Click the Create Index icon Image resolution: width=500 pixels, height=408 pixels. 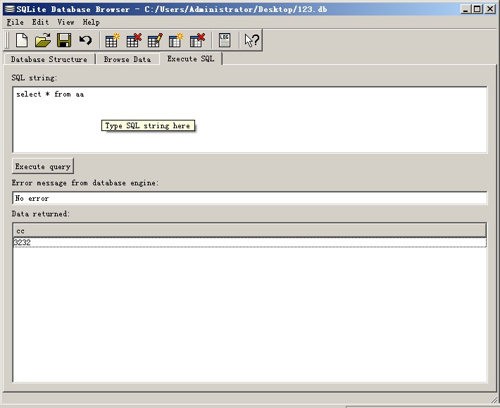click(x=176, y=40)
